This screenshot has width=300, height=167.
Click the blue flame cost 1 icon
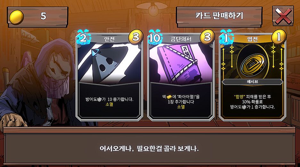[227, 37]
